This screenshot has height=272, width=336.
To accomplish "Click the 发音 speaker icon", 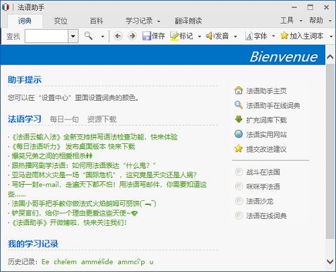I will click(210, 36).
